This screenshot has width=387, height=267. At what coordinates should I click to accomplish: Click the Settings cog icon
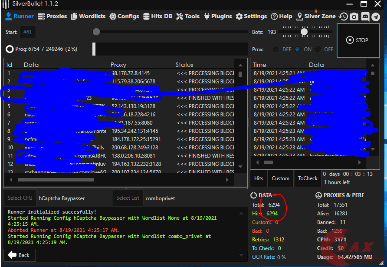click(x=239, y=16)
